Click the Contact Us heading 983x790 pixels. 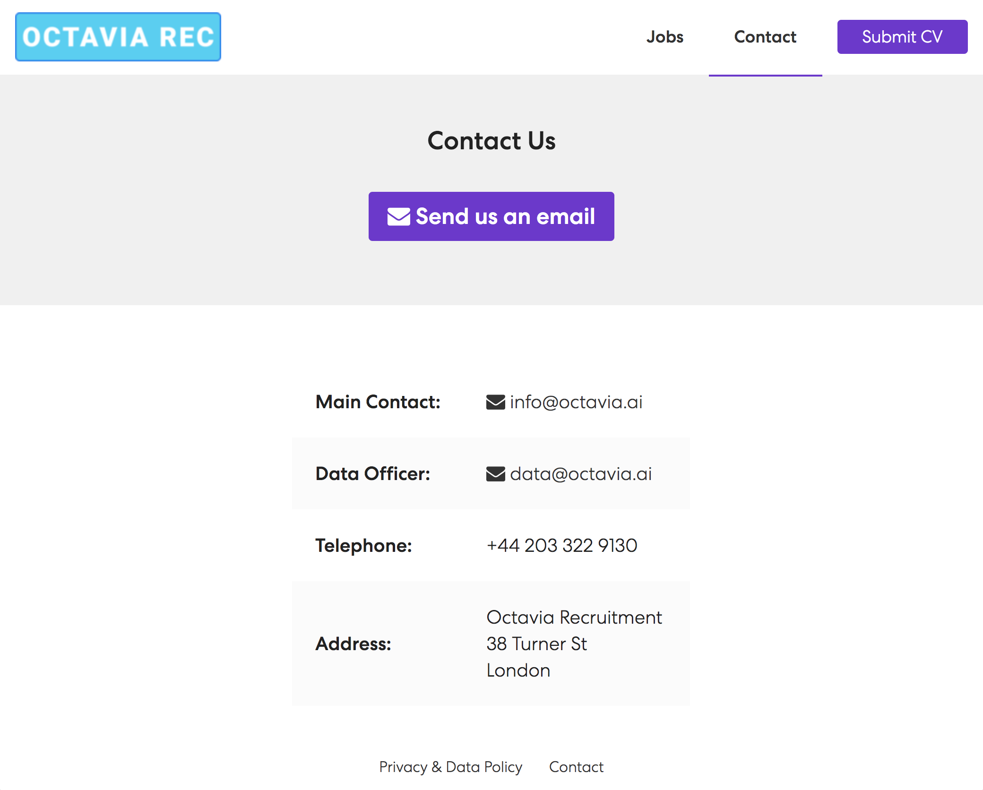[491, 141]
